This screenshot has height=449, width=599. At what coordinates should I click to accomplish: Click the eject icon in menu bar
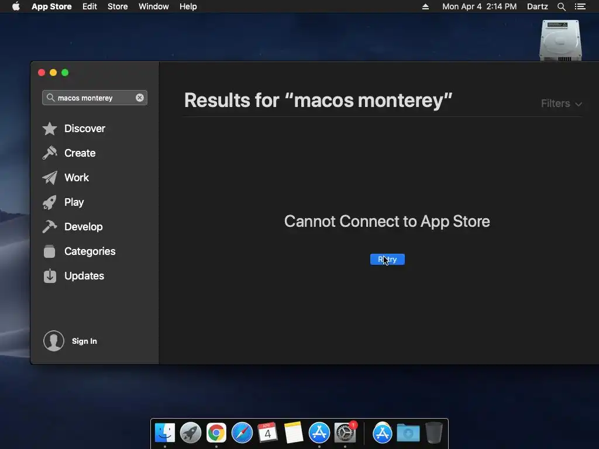point(425,6)
